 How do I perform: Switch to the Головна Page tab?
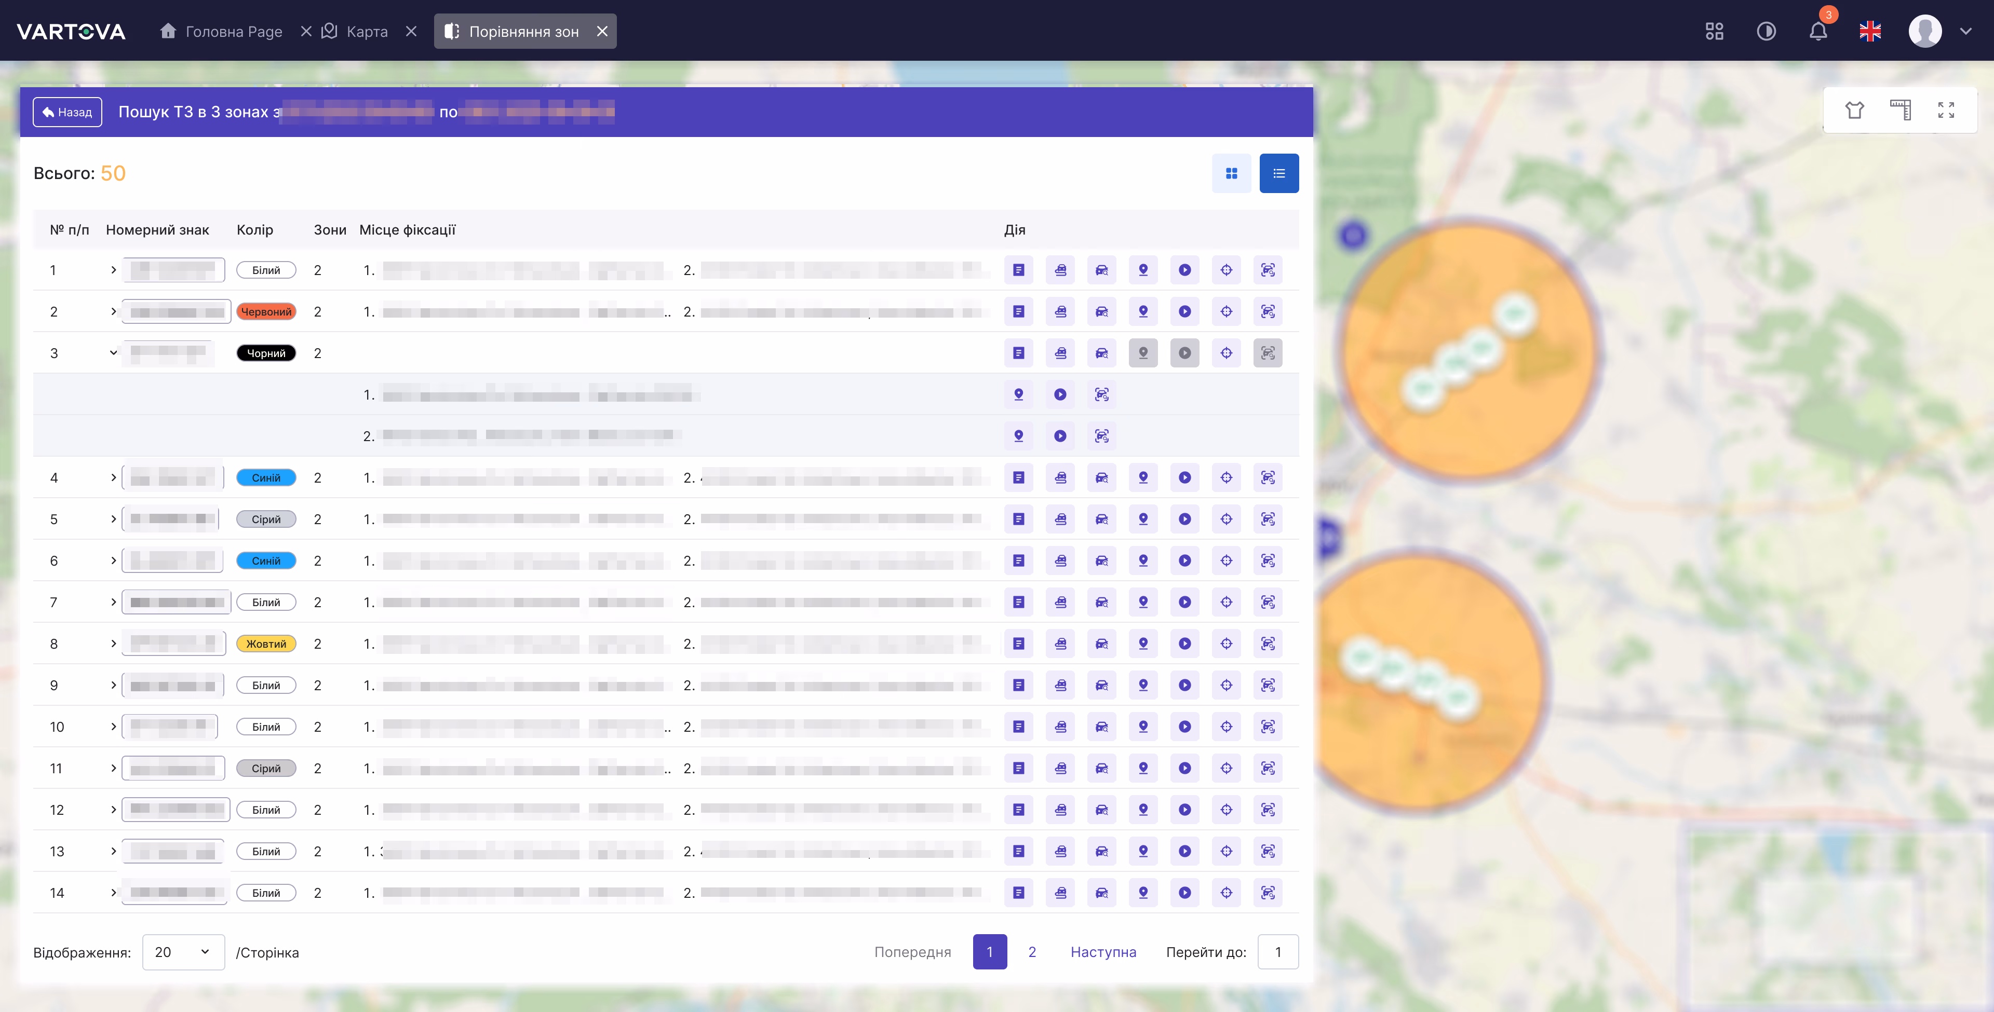click(x=221, y=31)
